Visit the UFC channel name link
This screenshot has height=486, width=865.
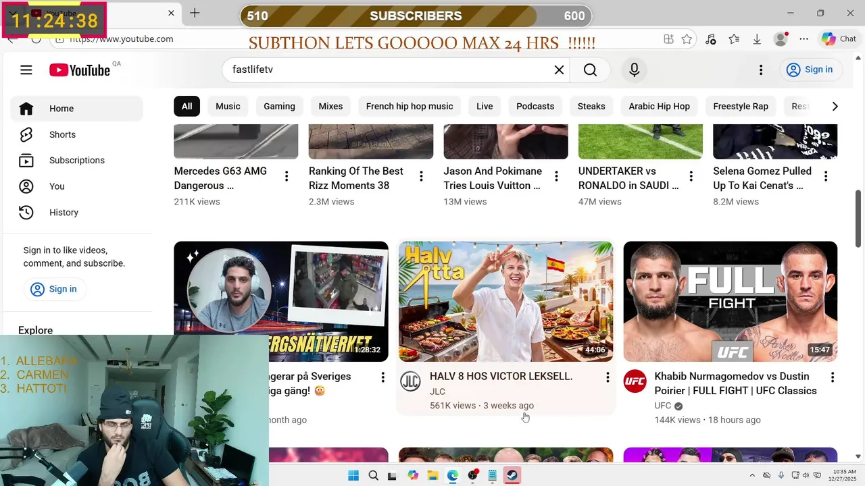pyautogui.click(x=663, y=406)
